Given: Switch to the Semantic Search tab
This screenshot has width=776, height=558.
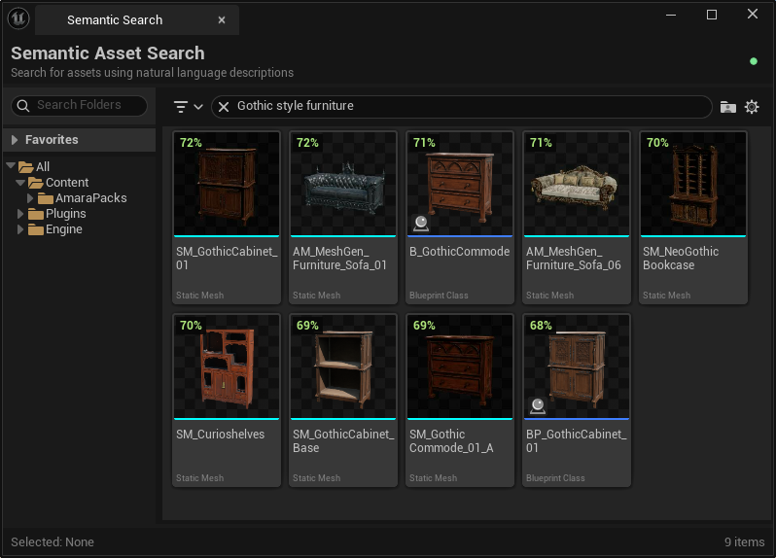Looking at the screenshot, I should pos(115,19).
